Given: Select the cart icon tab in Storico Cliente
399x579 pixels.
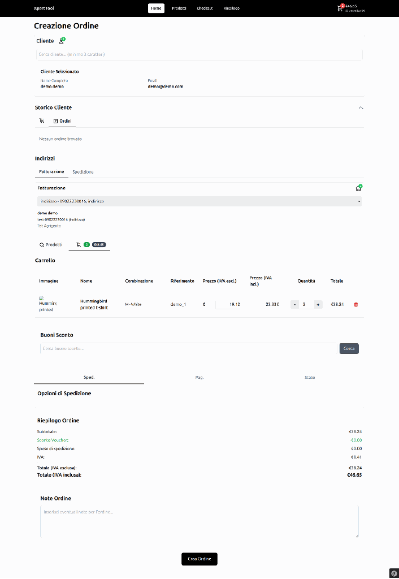Looking at the screenshot, I should tap(42, 120).
